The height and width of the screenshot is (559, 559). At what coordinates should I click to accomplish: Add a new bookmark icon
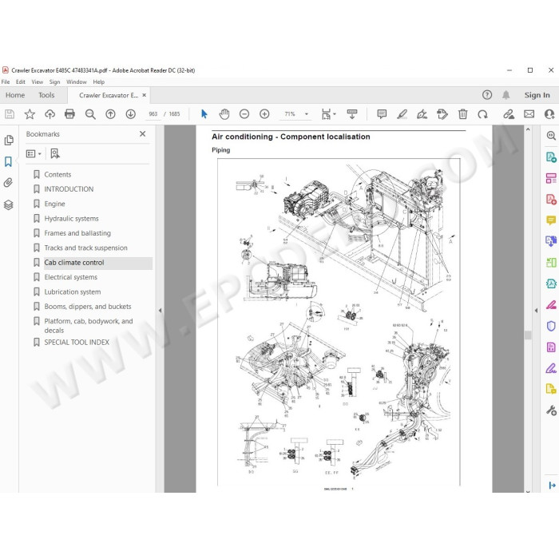(55, 153)
